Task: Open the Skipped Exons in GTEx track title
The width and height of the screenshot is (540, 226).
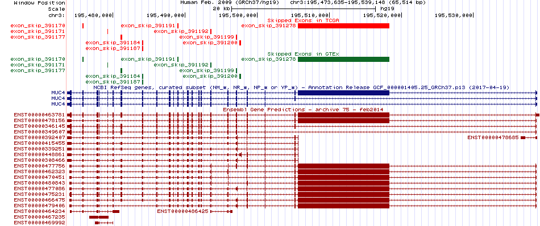Action: tap(304, 54)
